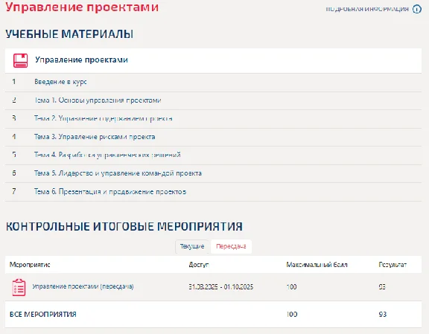
Task: Open Тема 4. Разработка управленческих решений
Action: (x=107, y=155)
